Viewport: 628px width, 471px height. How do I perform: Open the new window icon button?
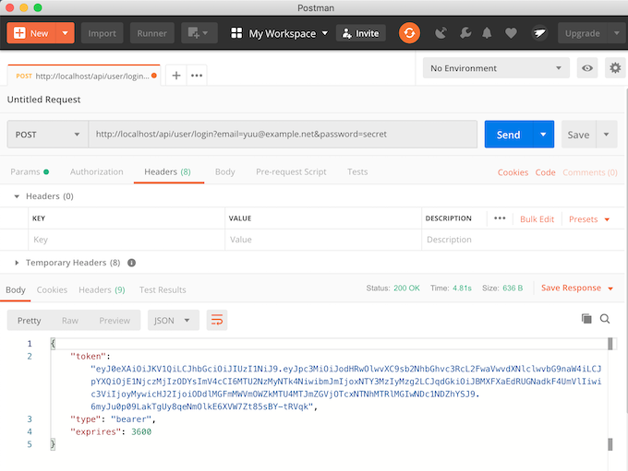point(199,33)
